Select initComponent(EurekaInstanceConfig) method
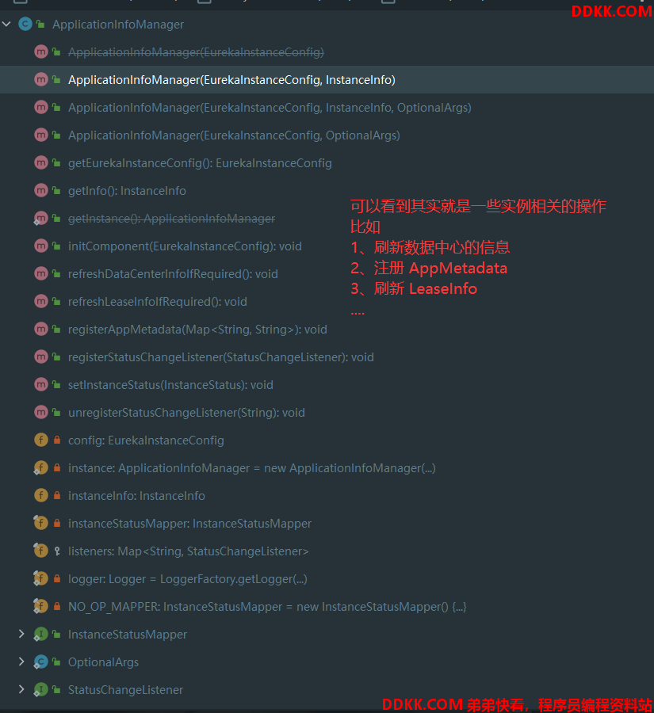The height and width of the screenshot is (713, 654). 327,246
